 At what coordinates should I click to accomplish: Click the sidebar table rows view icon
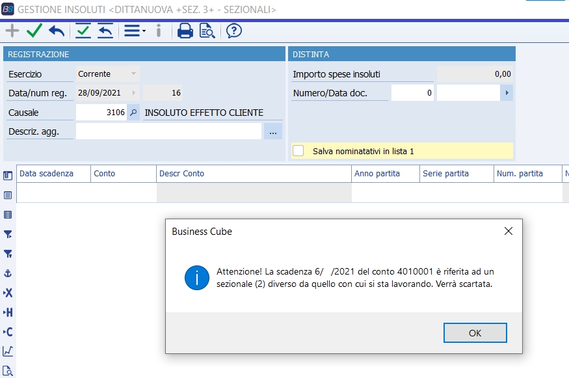tap(8, 215)
